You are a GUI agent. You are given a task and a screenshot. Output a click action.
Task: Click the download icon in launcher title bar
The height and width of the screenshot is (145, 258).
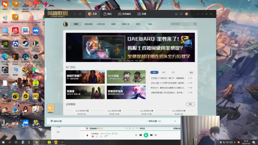pos(181,14)
